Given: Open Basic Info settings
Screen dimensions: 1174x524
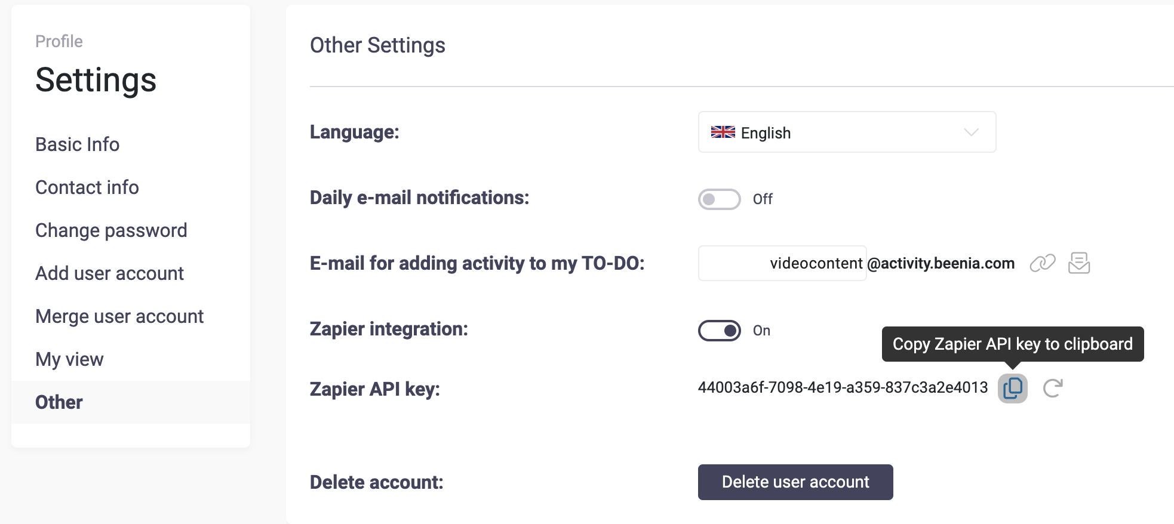Looking at the screenshot, I should click(78, 144).
